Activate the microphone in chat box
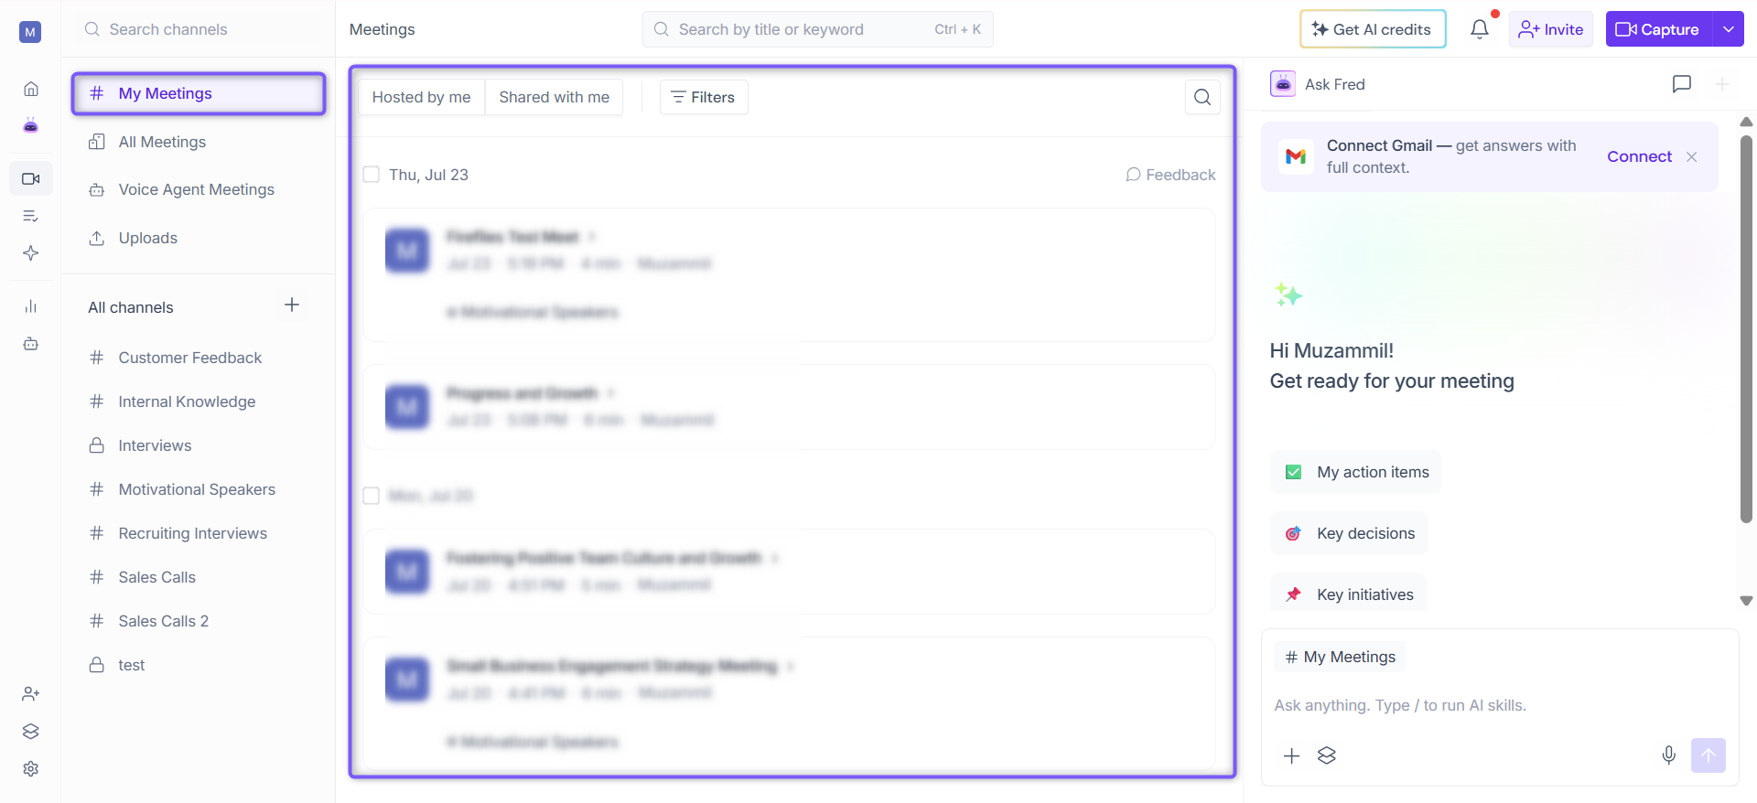1757x803 pixels. click(x=1669, y=755)
